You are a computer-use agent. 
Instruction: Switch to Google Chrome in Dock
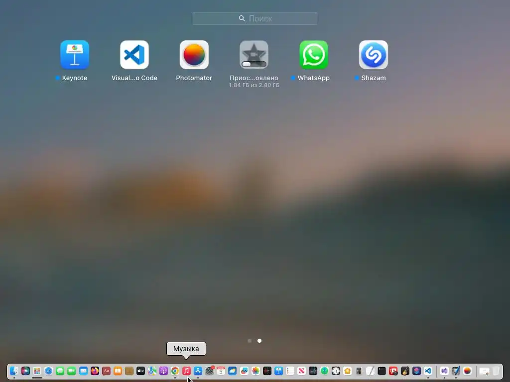pos(175,371)
